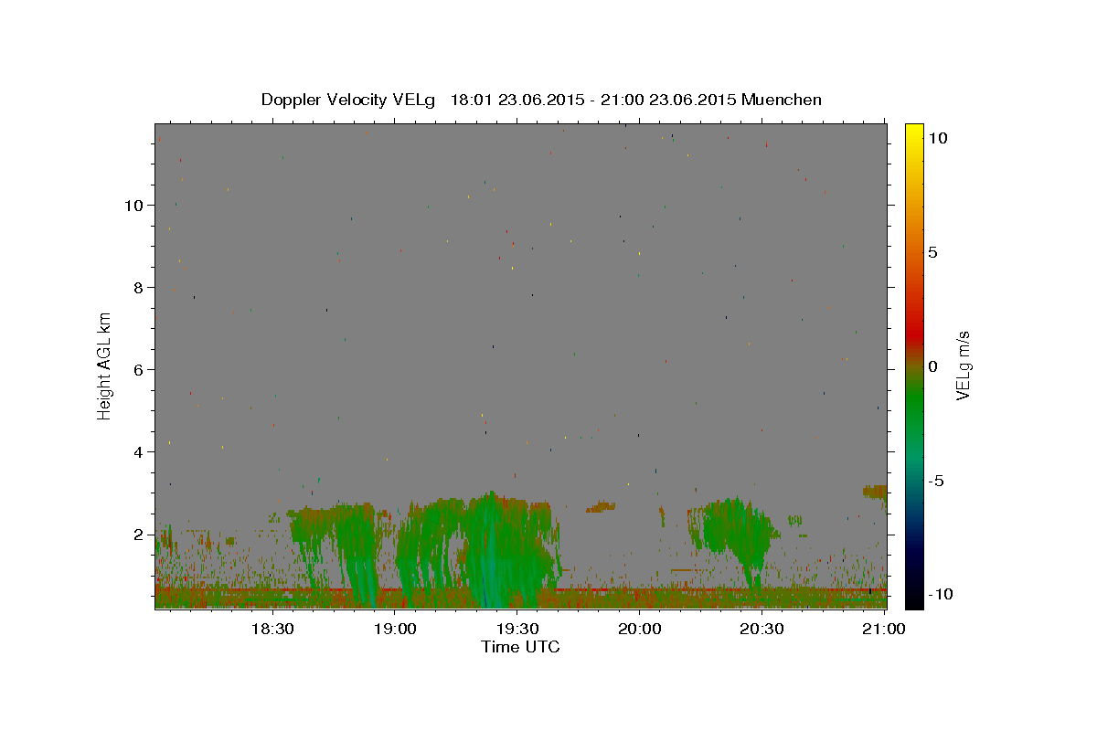Click the colorbar label 0
The width and height of the screenshot is (1097, 731).
[x=932, y=366]
